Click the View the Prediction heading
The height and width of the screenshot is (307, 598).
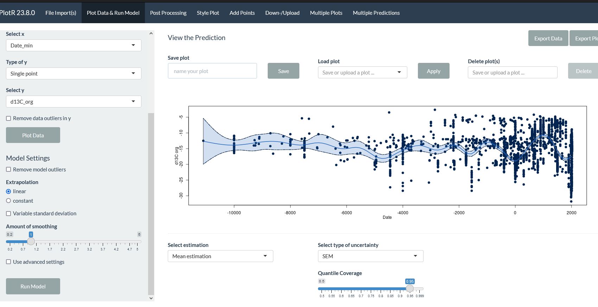(x=197, y=38)
